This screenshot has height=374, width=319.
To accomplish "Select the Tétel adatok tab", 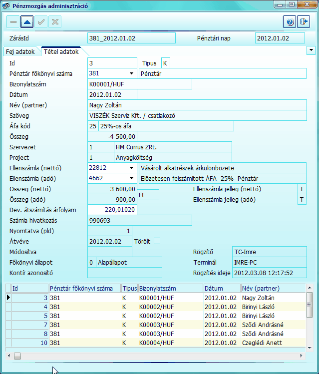I will [61, 51].
